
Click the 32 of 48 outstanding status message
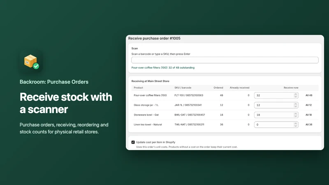click(163, 68)
